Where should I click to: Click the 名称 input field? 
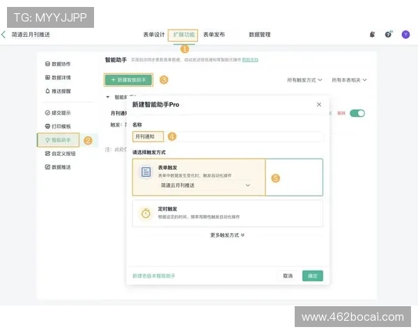coord(228,136)
